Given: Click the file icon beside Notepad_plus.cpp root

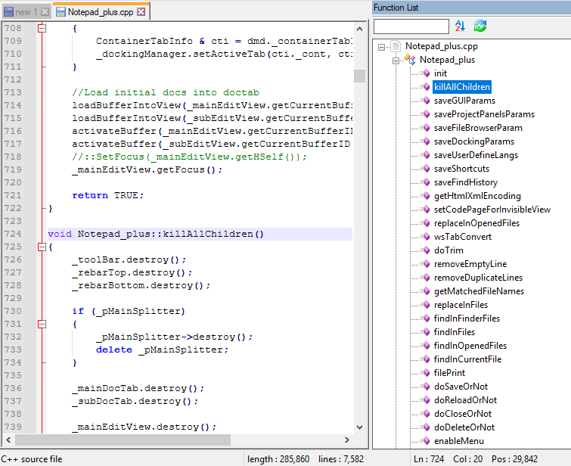Looking at the screenshot, I should (395, 46).
